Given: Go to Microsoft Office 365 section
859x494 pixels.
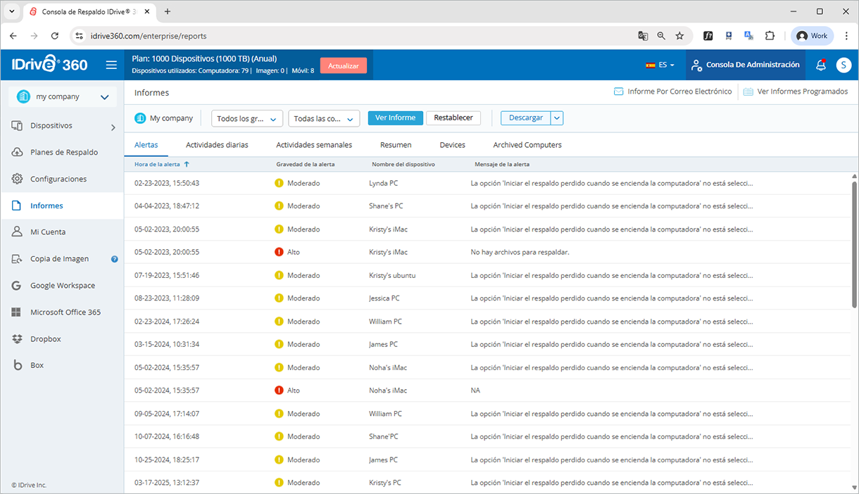Looking at the screenshot, I should 65,312.
